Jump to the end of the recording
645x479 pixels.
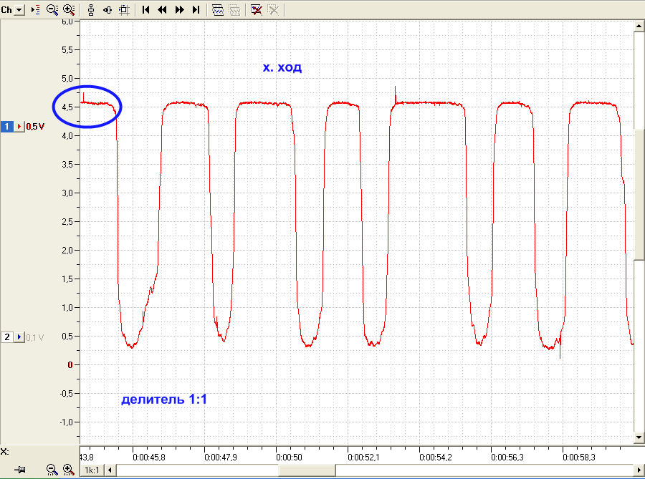click(x=196, y=10)
